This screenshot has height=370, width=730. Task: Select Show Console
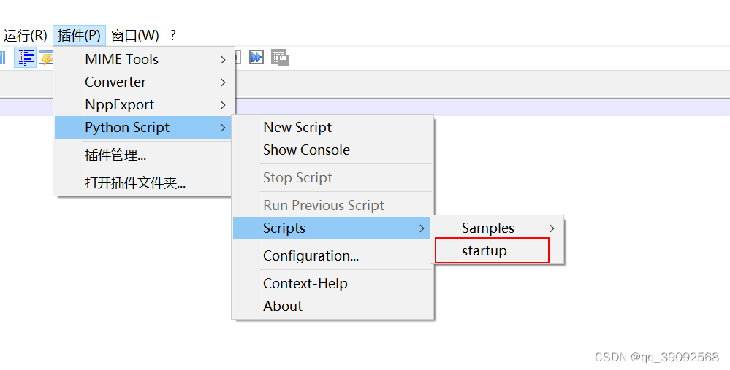(333, 150)
